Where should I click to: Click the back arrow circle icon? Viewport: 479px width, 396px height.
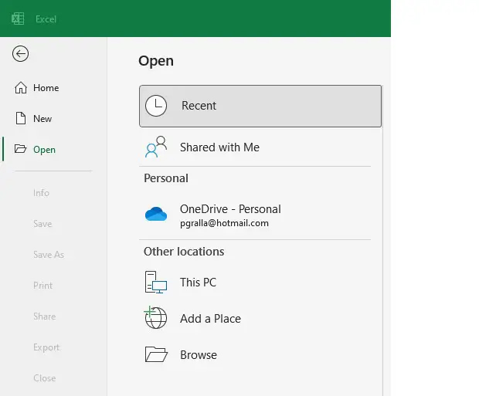coord(21,53)
